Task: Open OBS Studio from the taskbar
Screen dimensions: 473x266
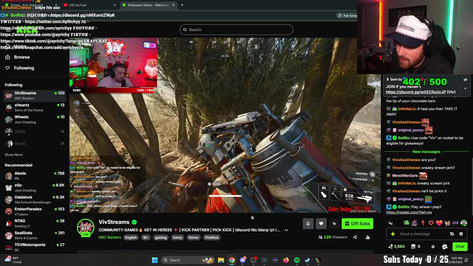Action: point(253,260)
